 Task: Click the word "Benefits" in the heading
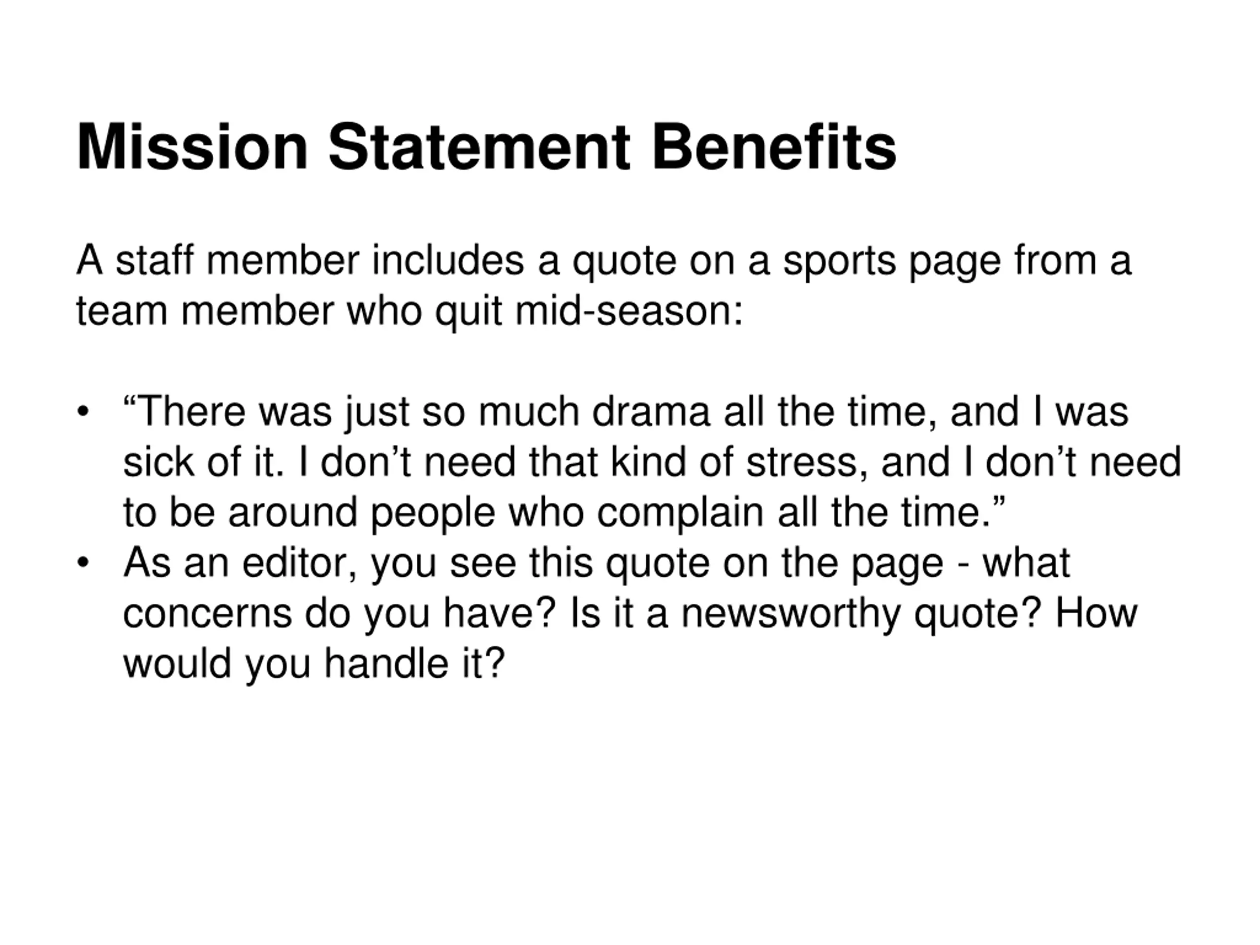(x=774, y=147)
